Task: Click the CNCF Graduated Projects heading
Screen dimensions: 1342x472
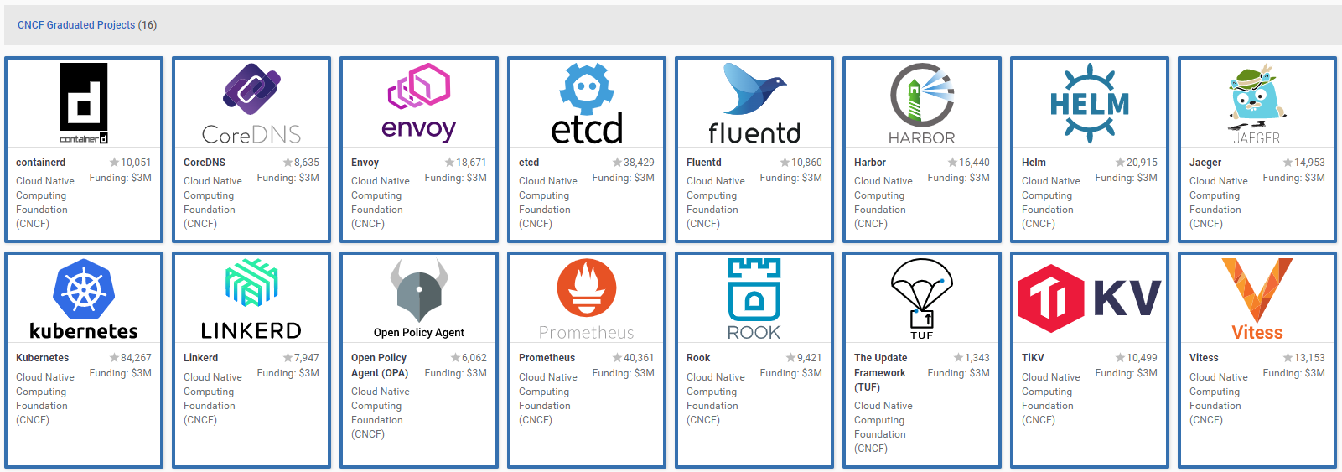Action: [87, 25]
